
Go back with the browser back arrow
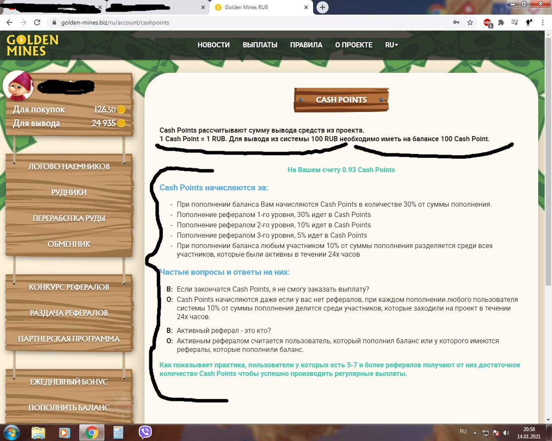coord(9,22)
